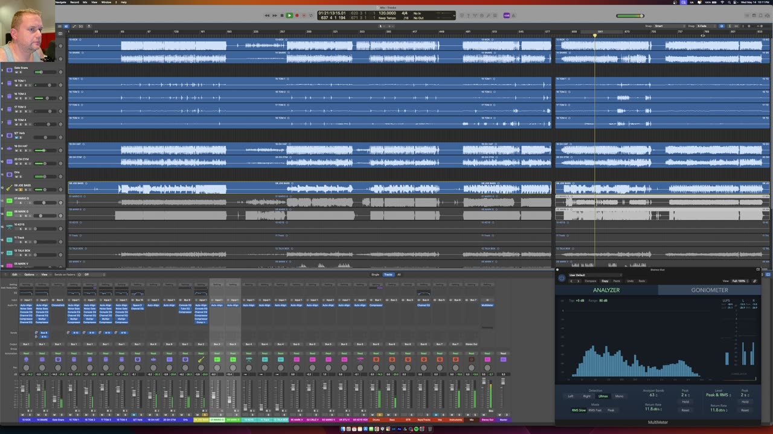Go to next preset with right arrow
This screenshot has height=434, width=773.
pos(577,281)
